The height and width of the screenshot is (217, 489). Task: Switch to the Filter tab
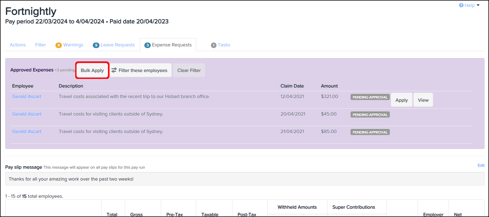point(40,45)
